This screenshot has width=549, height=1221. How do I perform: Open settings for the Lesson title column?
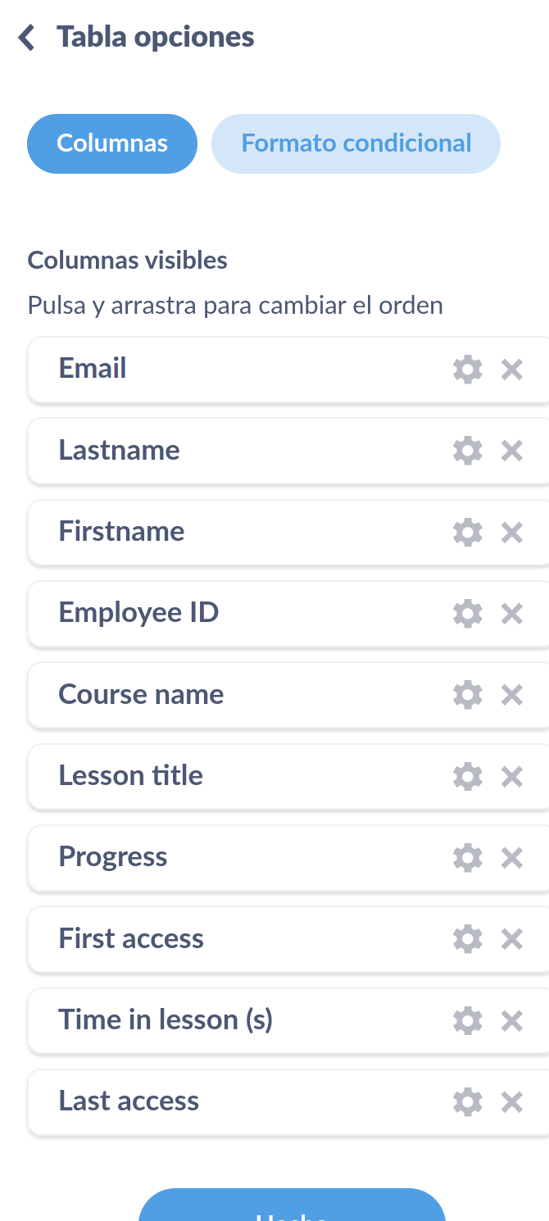[x=467, y=776]
